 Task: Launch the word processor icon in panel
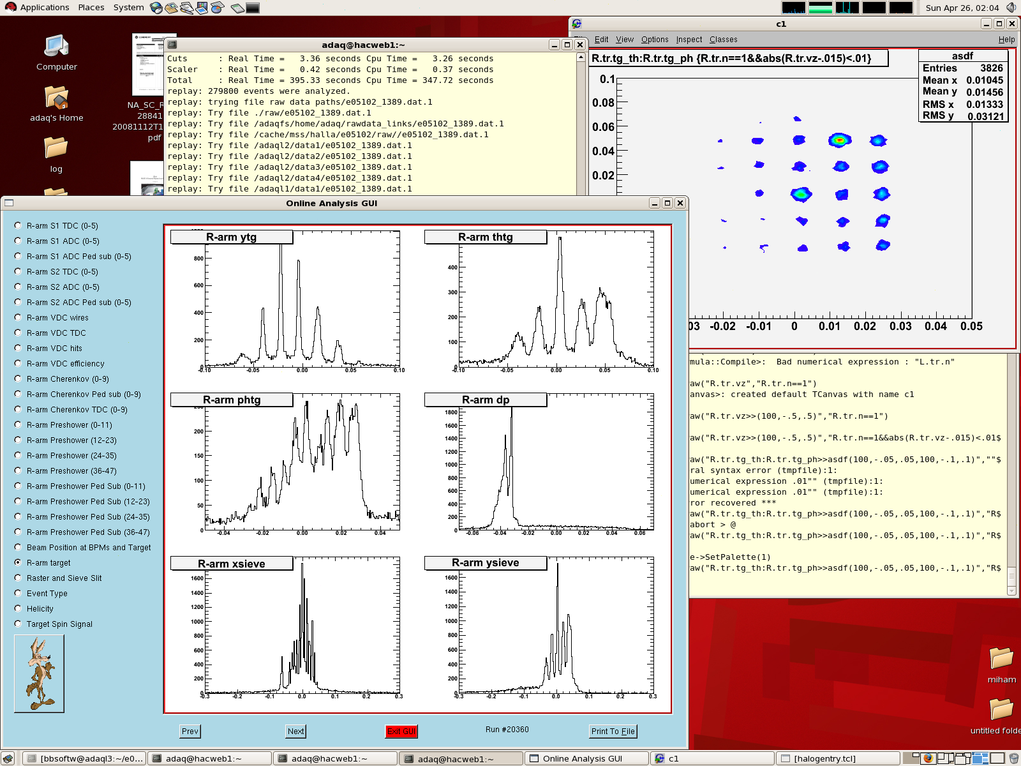click(186, 8)
